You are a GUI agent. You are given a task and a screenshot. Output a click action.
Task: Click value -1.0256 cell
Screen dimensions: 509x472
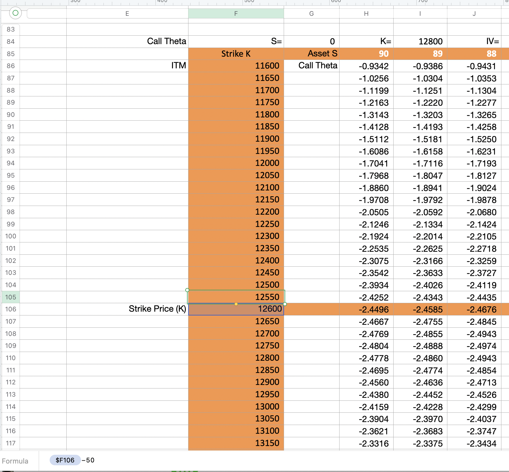(366, 78)
